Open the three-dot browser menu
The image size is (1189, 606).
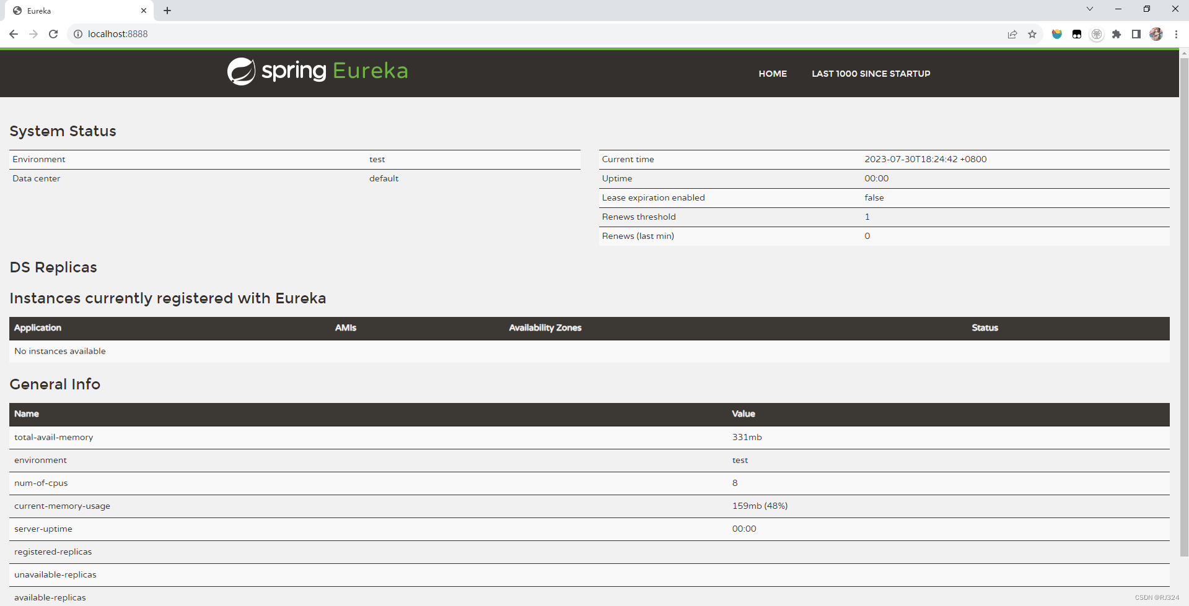click(1177, 34)
